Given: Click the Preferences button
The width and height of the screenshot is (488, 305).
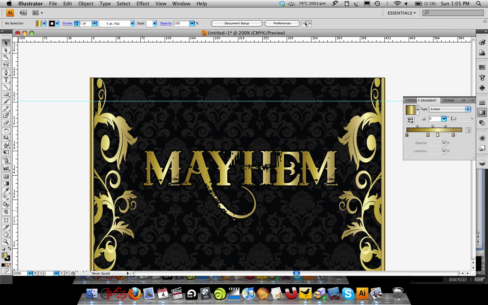Looking at the screenshot, I should pos(282,23).
